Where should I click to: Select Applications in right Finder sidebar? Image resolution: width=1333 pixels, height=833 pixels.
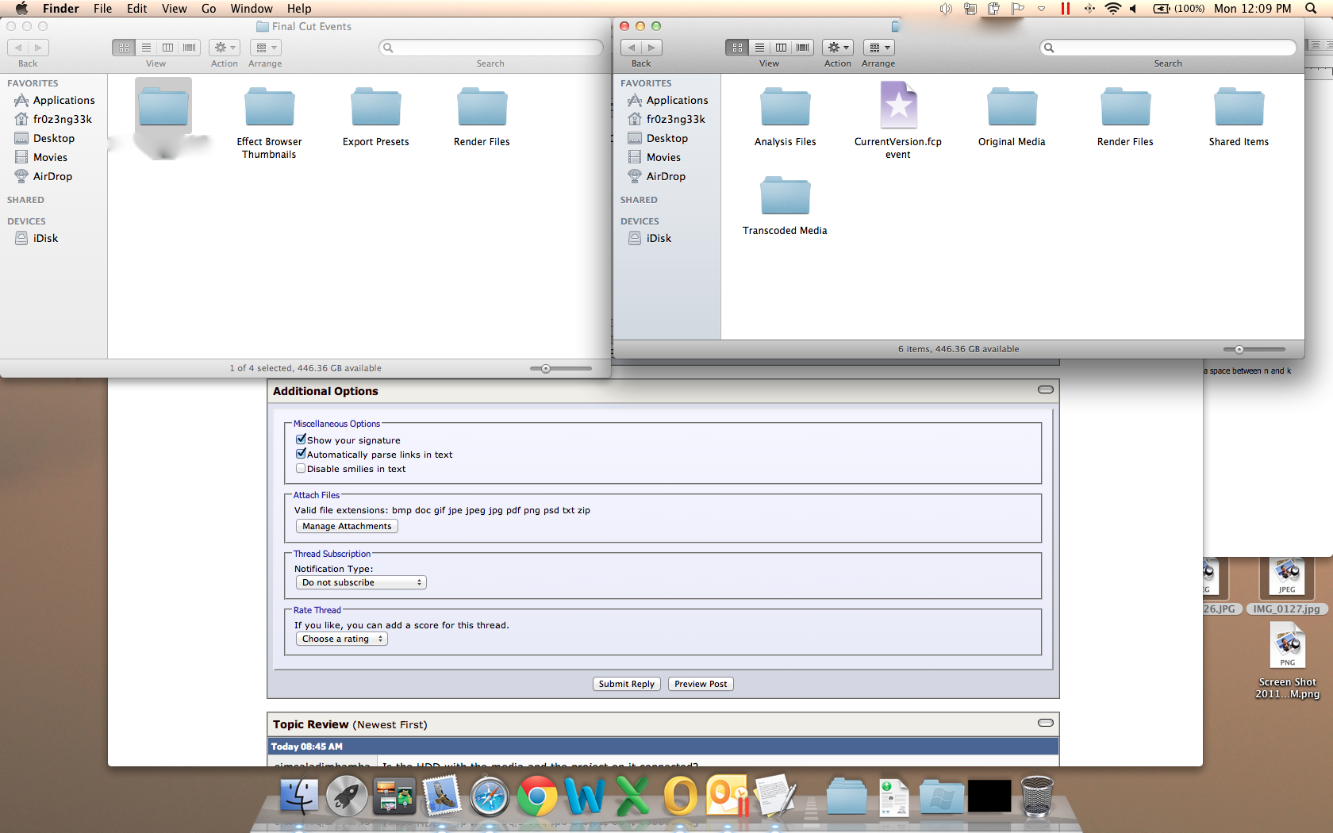(677, 100)
